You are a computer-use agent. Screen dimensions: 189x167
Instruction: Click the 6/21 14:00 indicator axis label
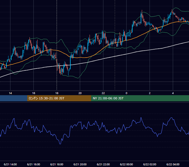[x=10, y=164]
